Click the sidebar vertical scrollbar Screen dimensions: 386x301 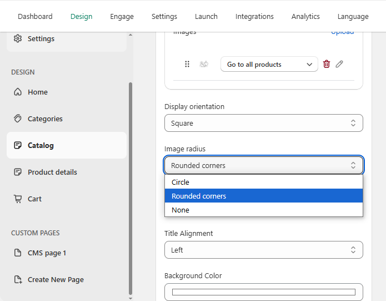point(131,189)
